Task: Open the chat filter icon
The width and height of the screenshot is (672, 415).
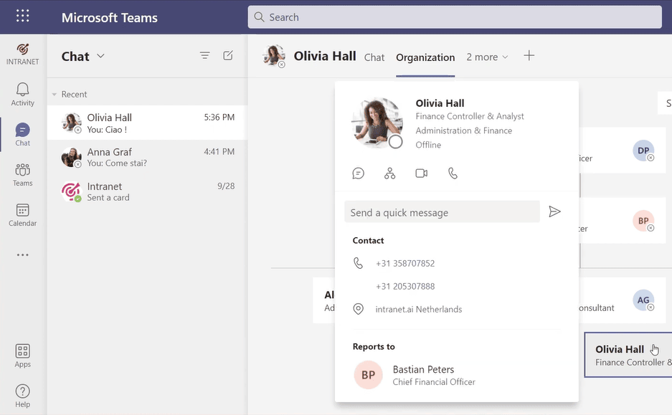Action: (205, 56)
